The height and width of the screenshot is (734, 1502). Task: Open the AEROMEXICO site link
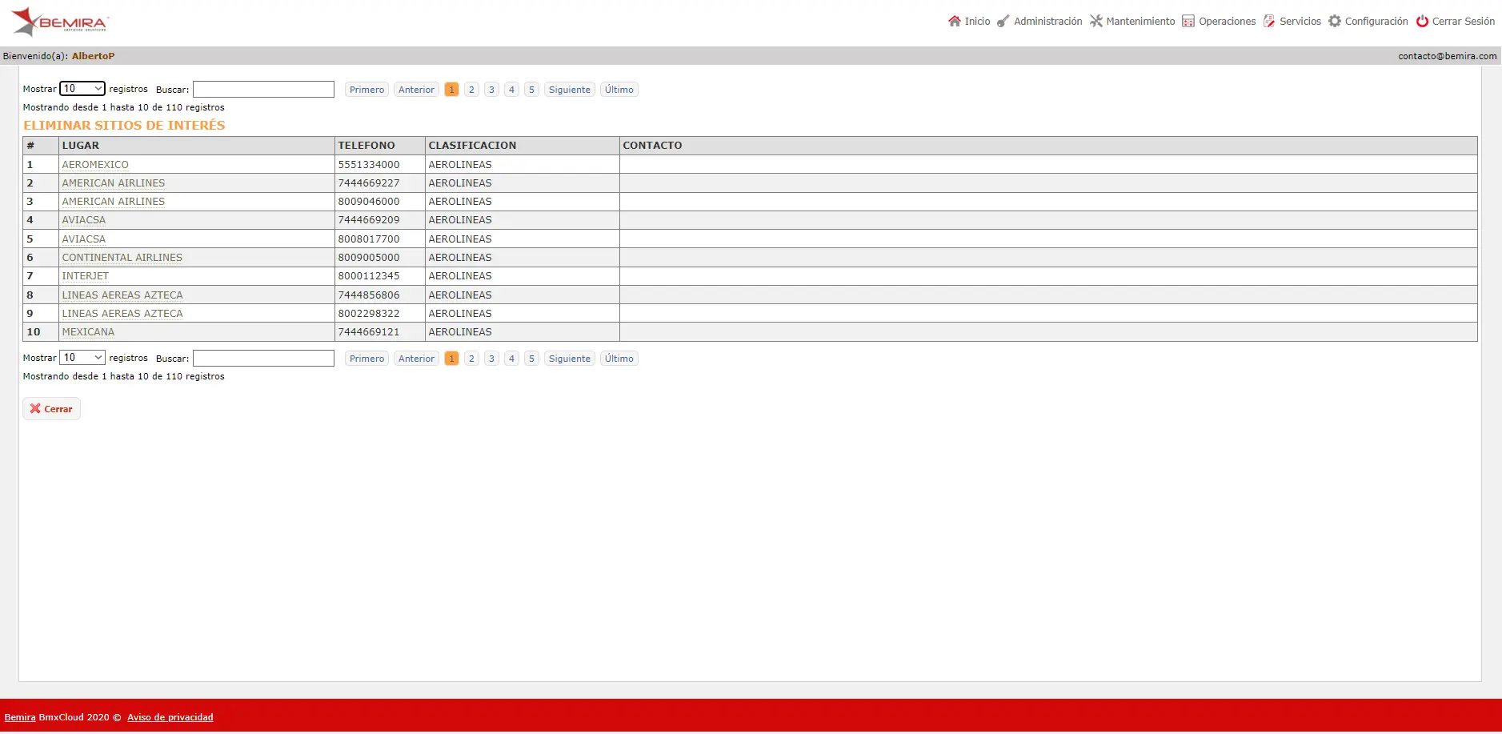(95, 165)
